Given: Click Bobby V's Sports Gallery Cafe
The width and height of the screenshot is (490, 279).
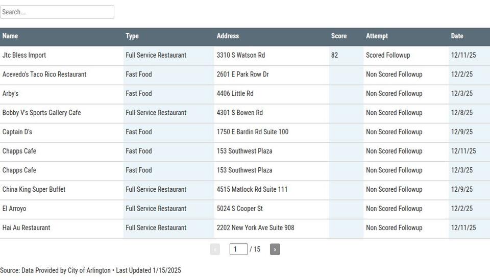Looking at the screenshot, I should click(41, 113).
